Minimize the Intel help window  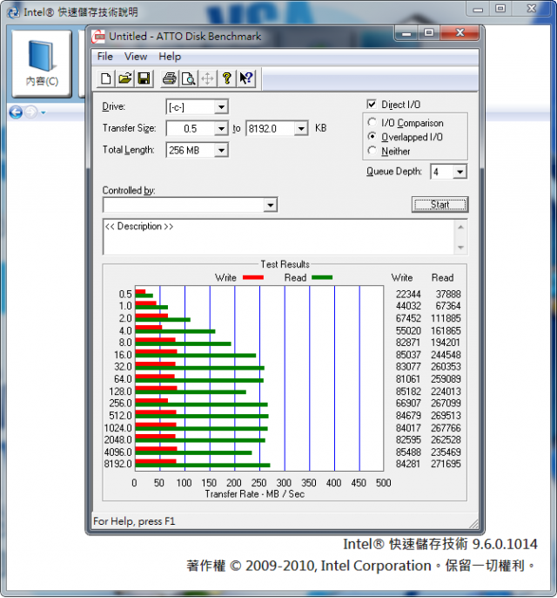point(478,9)
